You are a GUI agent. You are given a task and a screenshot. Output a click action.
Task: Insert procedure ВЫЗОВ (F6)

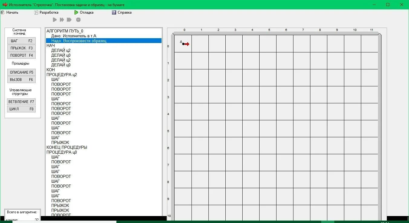tap(21, 80)
